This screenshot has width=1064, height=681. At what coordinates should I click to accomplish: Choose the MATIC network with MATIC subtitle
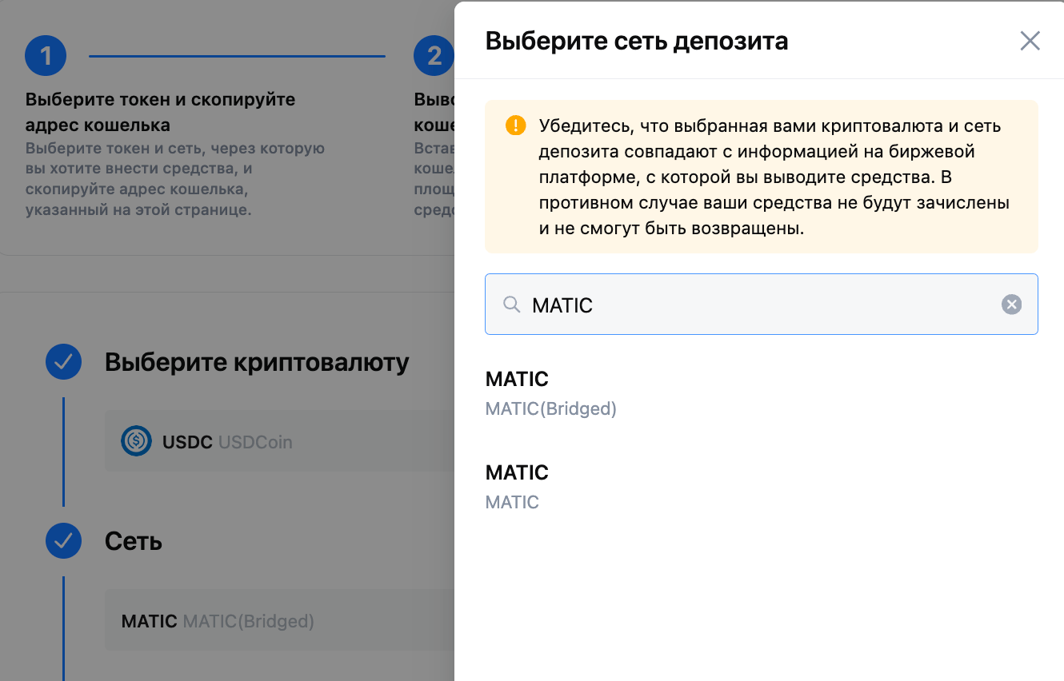pos(517,487)
